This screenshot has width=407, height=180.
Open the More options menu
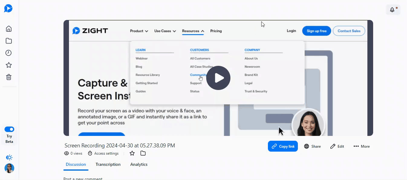(362, 146)
